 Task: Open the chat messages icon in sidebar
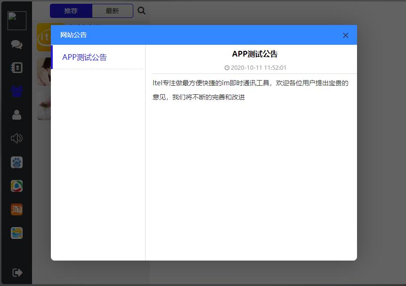16,45
